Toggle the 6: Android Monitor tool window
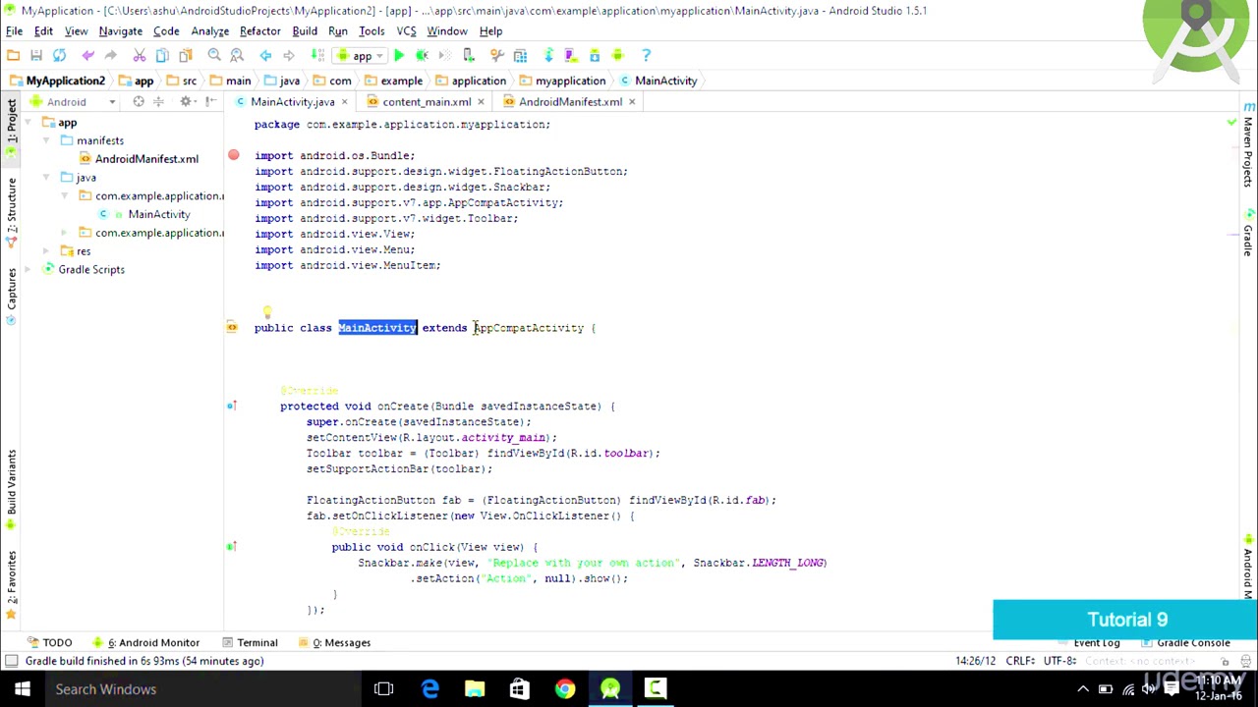 click(x=145, y=642)
